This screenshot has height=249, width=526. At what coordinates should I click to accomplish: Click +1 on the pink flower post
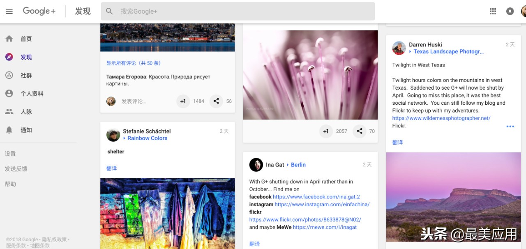click(x=326, y=131)
